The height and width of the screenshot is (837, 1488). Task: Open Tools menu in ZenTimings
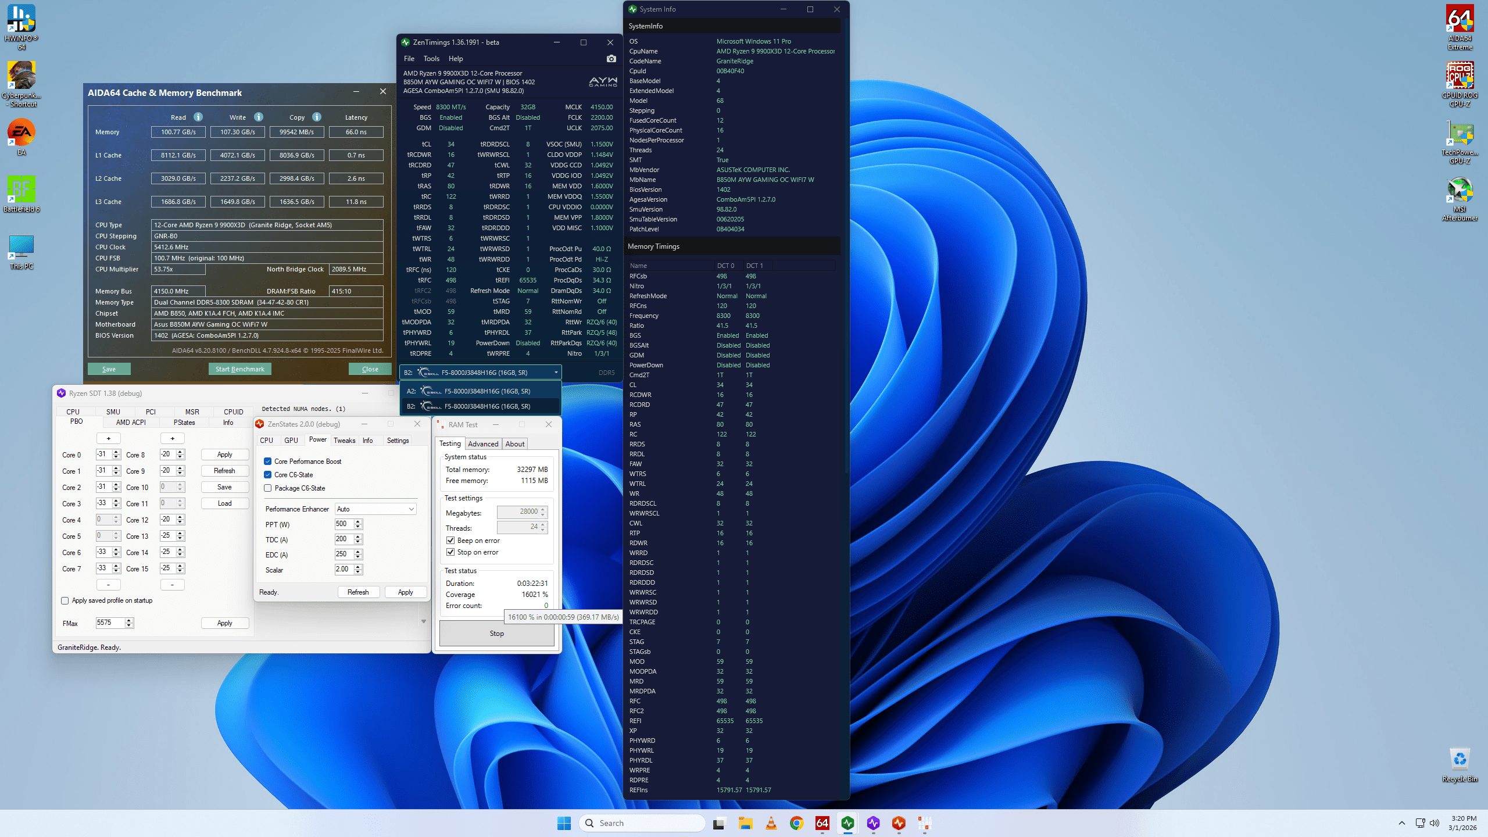coord(431,59)
